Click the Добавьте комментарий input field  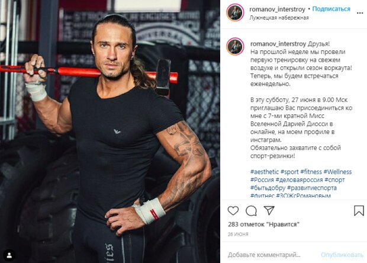click(264, 255)
